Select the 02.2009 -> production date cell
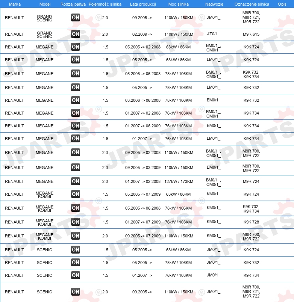The height and width of the screenshot is (302, 294). [142, 34]
